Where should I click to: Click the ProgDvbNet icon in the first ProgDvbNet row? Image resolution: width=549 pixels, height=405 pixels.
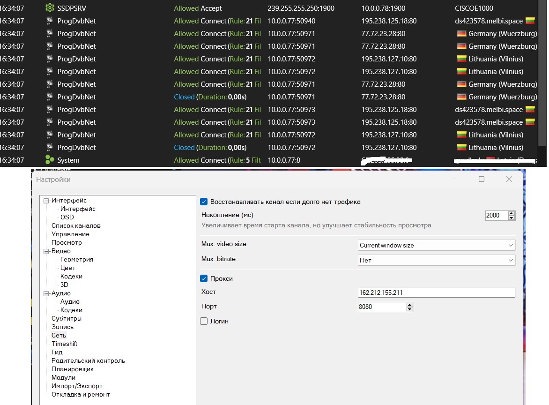(x=50, y=21)
